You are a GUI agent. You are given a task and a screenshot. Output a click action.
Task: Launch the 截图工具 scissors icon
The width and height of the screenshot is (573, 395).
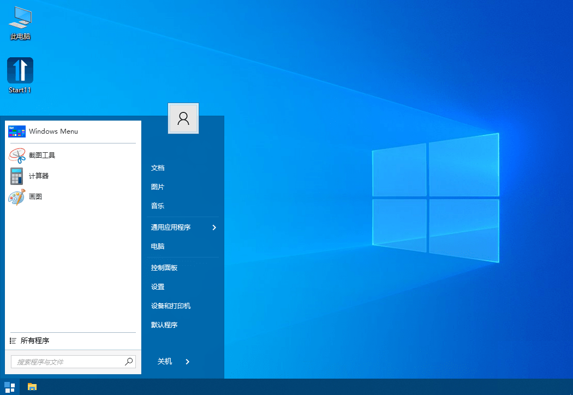pyautogui.click(x=17, y=155)
